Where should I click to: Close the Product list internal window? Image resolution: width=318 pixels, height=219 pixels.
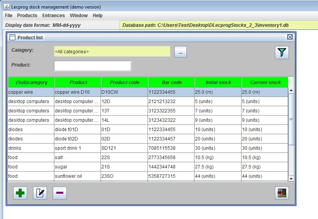(290, 37)
